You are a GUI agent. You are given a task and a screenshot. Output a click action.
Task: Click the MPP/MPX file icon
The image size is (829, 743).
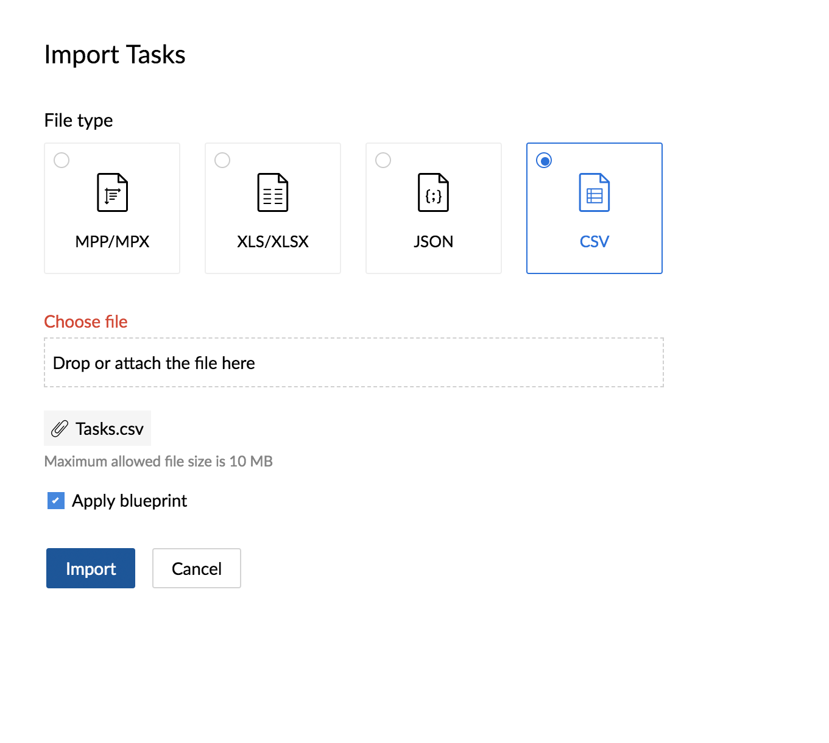tap(113, 192)
